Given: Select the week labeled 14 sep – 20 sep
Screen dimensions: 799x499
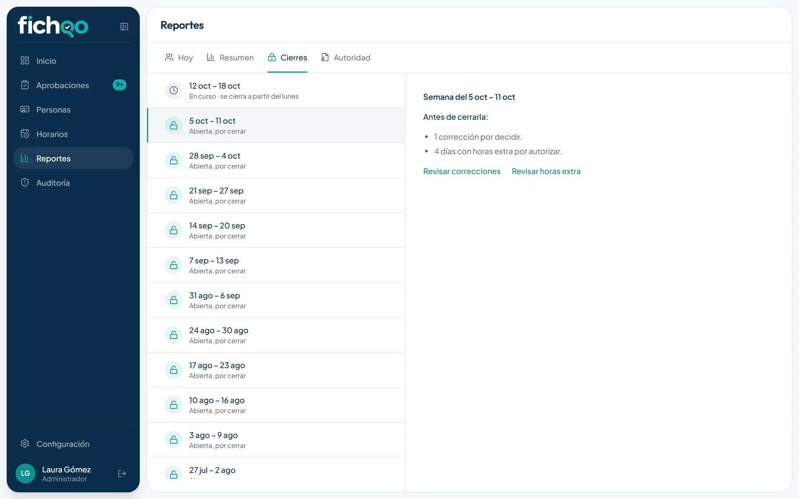Looking at the screenshot, I should click(276, 230).
